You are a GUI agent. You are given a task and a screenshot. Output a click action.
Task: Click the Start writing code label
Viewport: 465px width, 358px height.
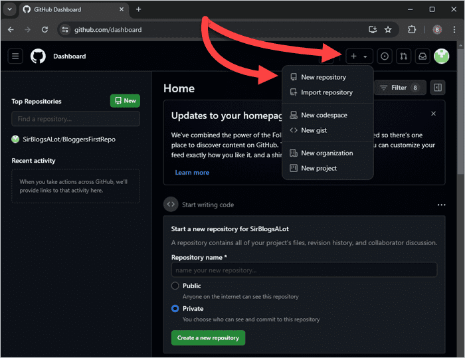coord(208,205)
